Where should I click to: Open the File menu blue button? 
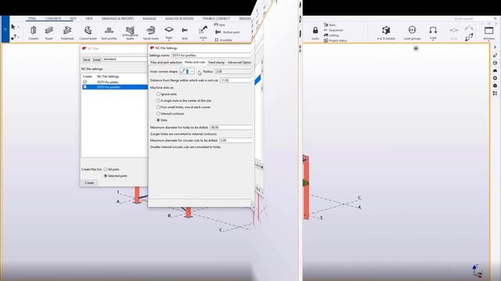(5, 29)
